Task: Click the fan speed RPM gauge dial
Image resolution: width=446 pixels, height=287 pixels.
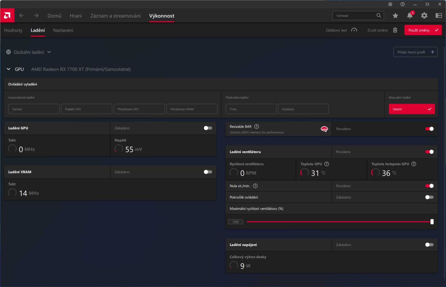Action: [x=234, y=172]
